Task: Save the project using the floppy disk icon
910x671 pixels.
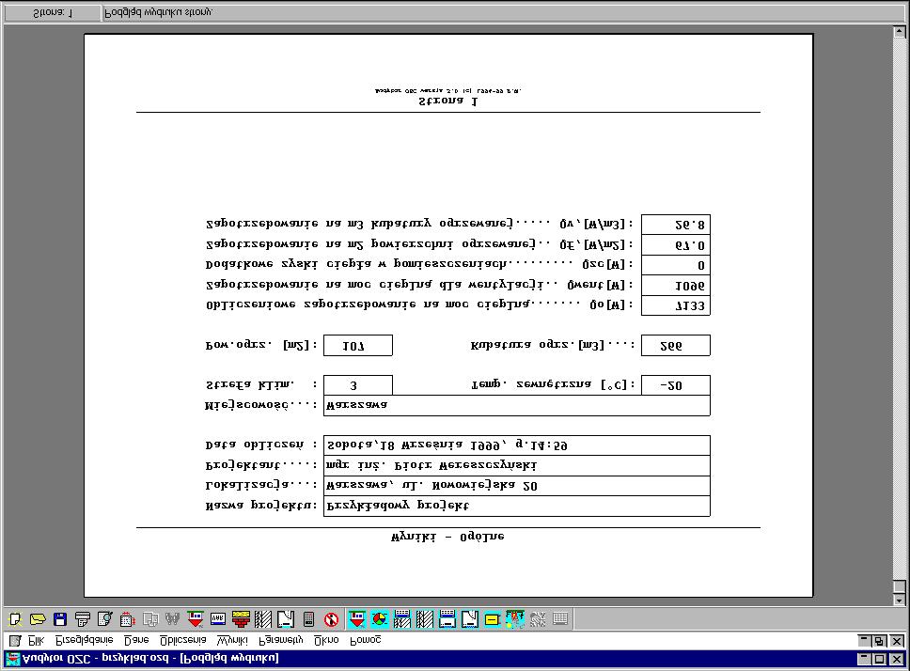Action: pos(60,619)
